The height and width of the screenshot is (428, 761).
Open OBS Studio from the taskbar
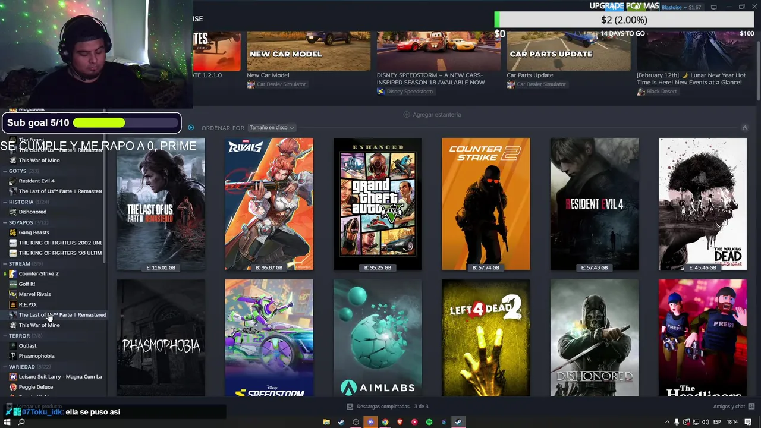click(356, 422)
